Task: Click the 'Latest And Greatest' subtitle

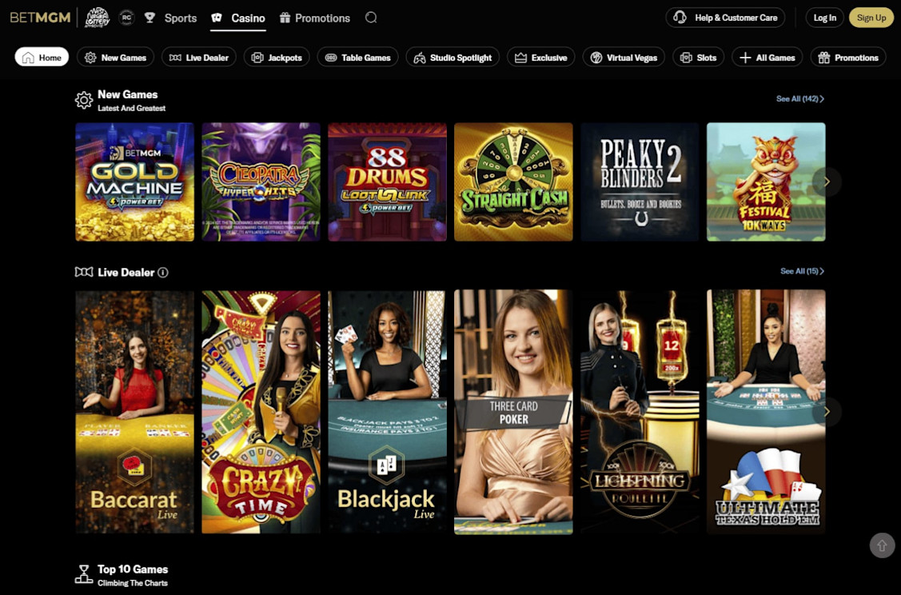Action: coord(132,108)
